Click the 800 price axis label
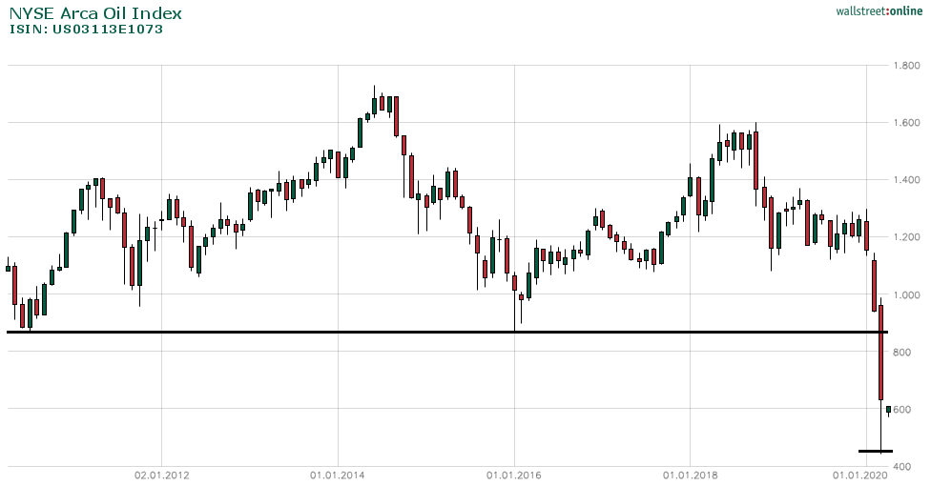 902,353
